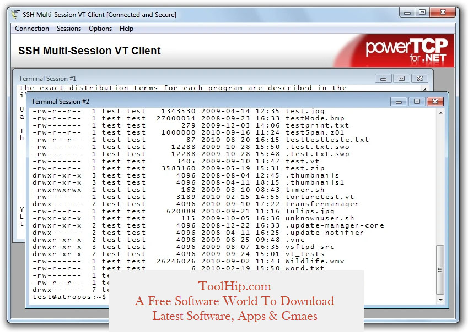
Task: Open the Sessions menu
Action: click(x=69, y=29)
